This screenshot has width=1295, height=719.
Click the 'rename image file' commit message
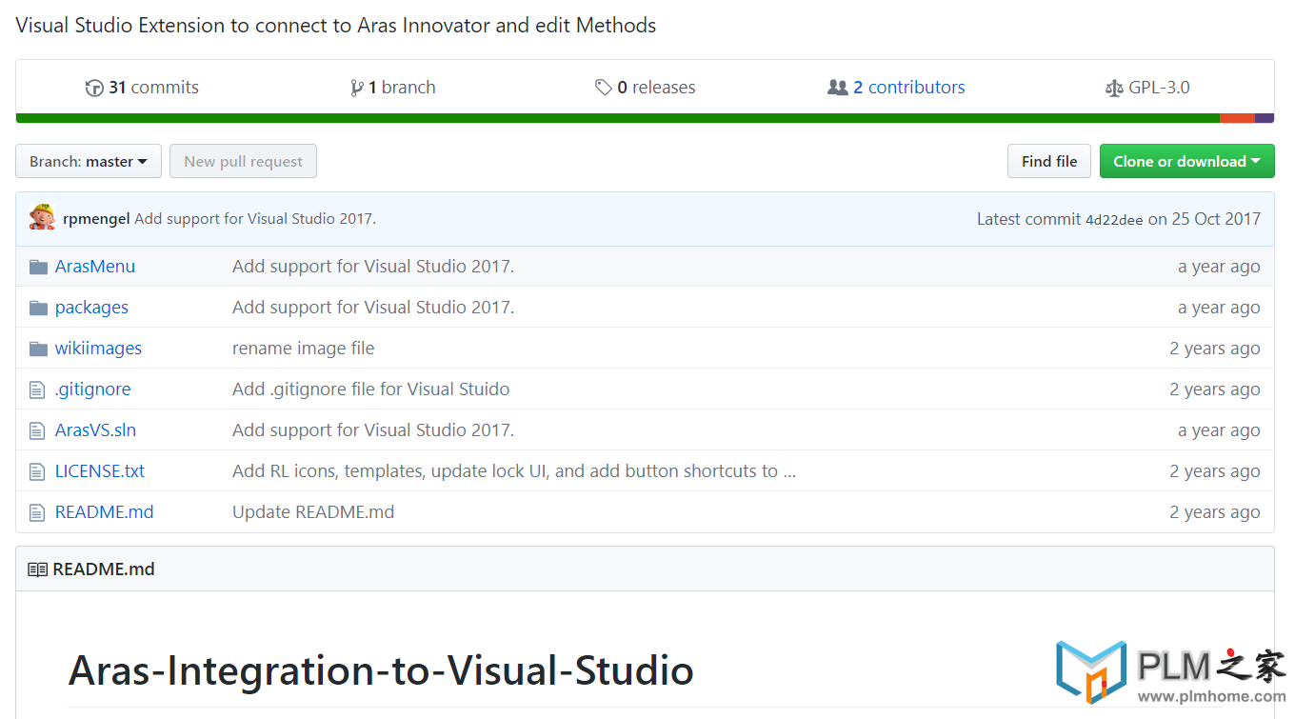pyautogui.click(x=303, y=349)
